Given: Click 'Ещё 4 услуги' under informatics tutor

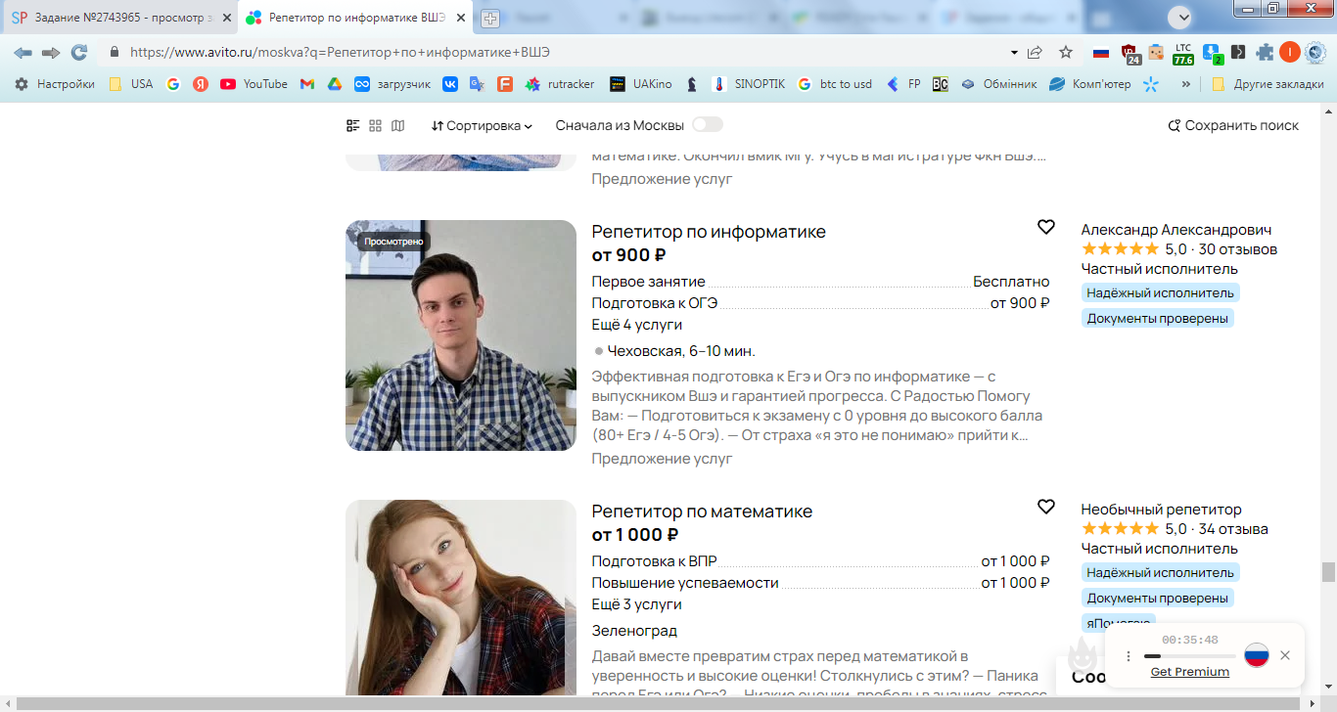Looking at the screenshot, I should (637, 325).
